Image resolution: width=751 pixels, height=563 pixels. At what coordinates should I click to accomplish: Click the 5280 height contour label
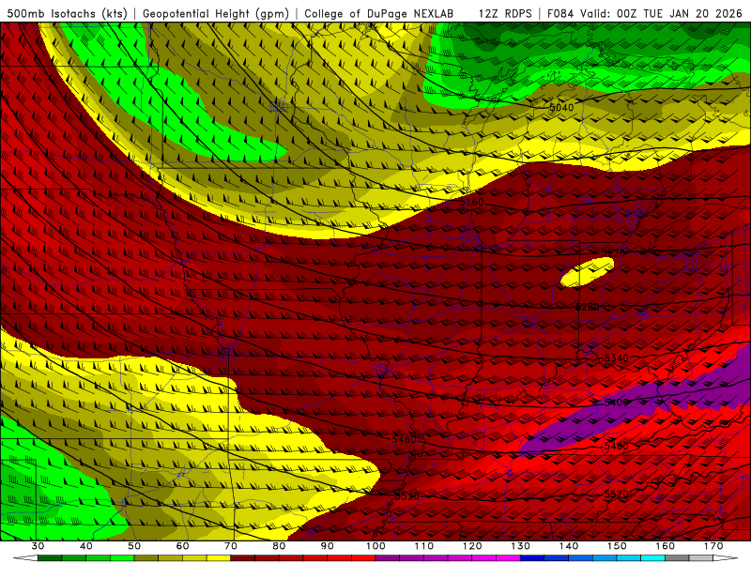click(588, 307)
